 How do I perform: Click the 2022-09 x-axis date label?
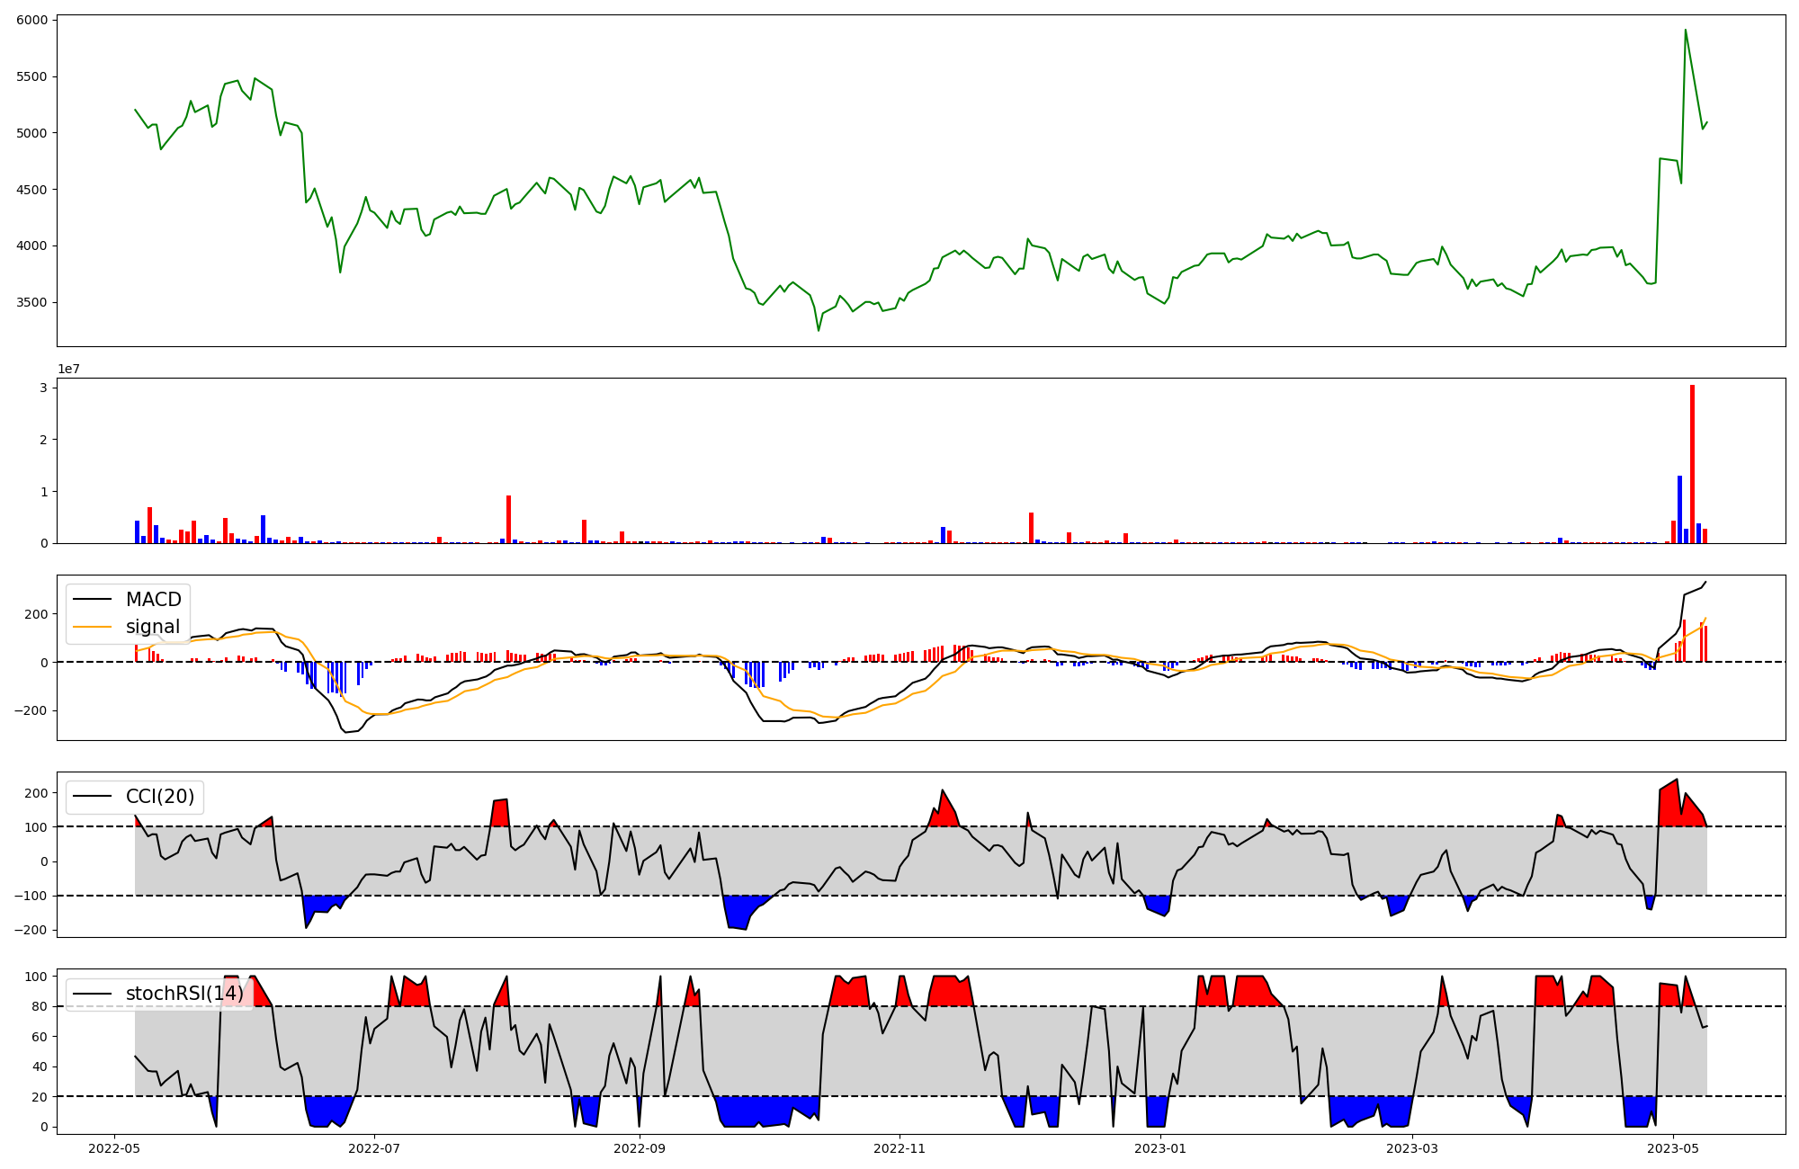pos(640,1148)
